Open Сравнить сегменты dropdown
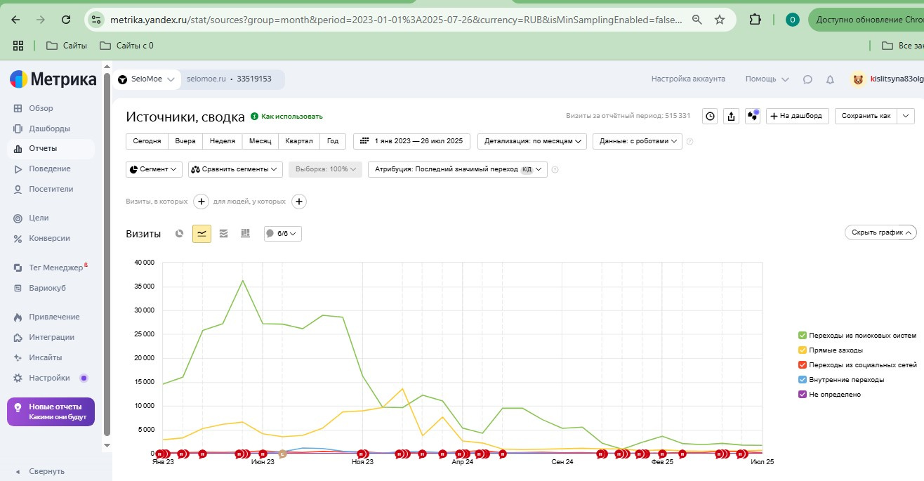 click(235, 169)
